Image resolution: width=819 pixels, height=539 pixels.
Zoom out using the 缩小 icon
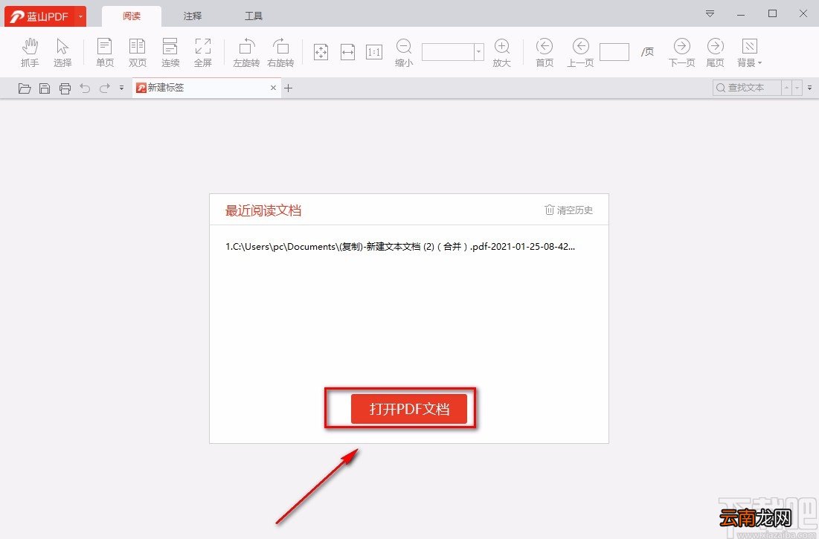click(404, 52)
